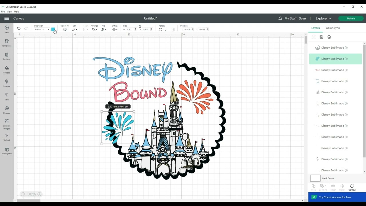Viewport: 366px width, 206px height.
Task: Select the highlighted blue firework layer
Action: point(335,59)
